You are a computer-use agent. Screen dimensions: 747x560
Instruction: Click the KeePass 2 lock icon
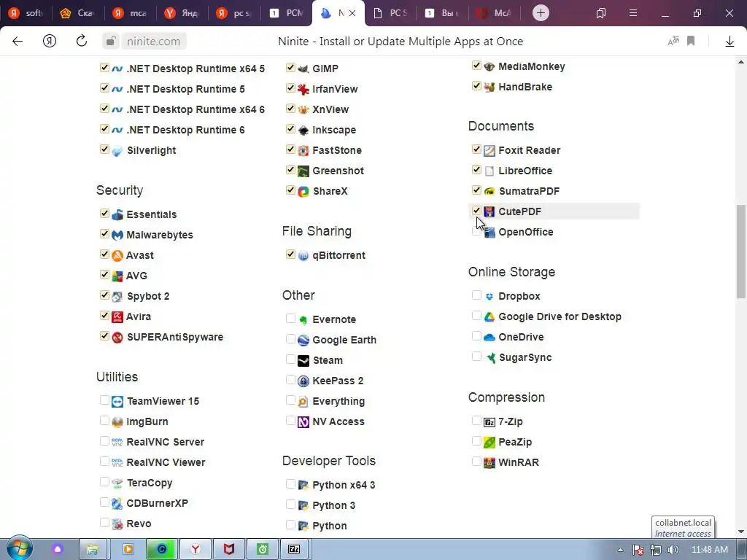click(303, 381)
